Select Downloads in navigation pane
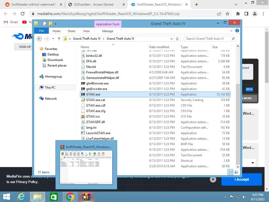This screenshot has height=202, width=269. click(55, 60)
